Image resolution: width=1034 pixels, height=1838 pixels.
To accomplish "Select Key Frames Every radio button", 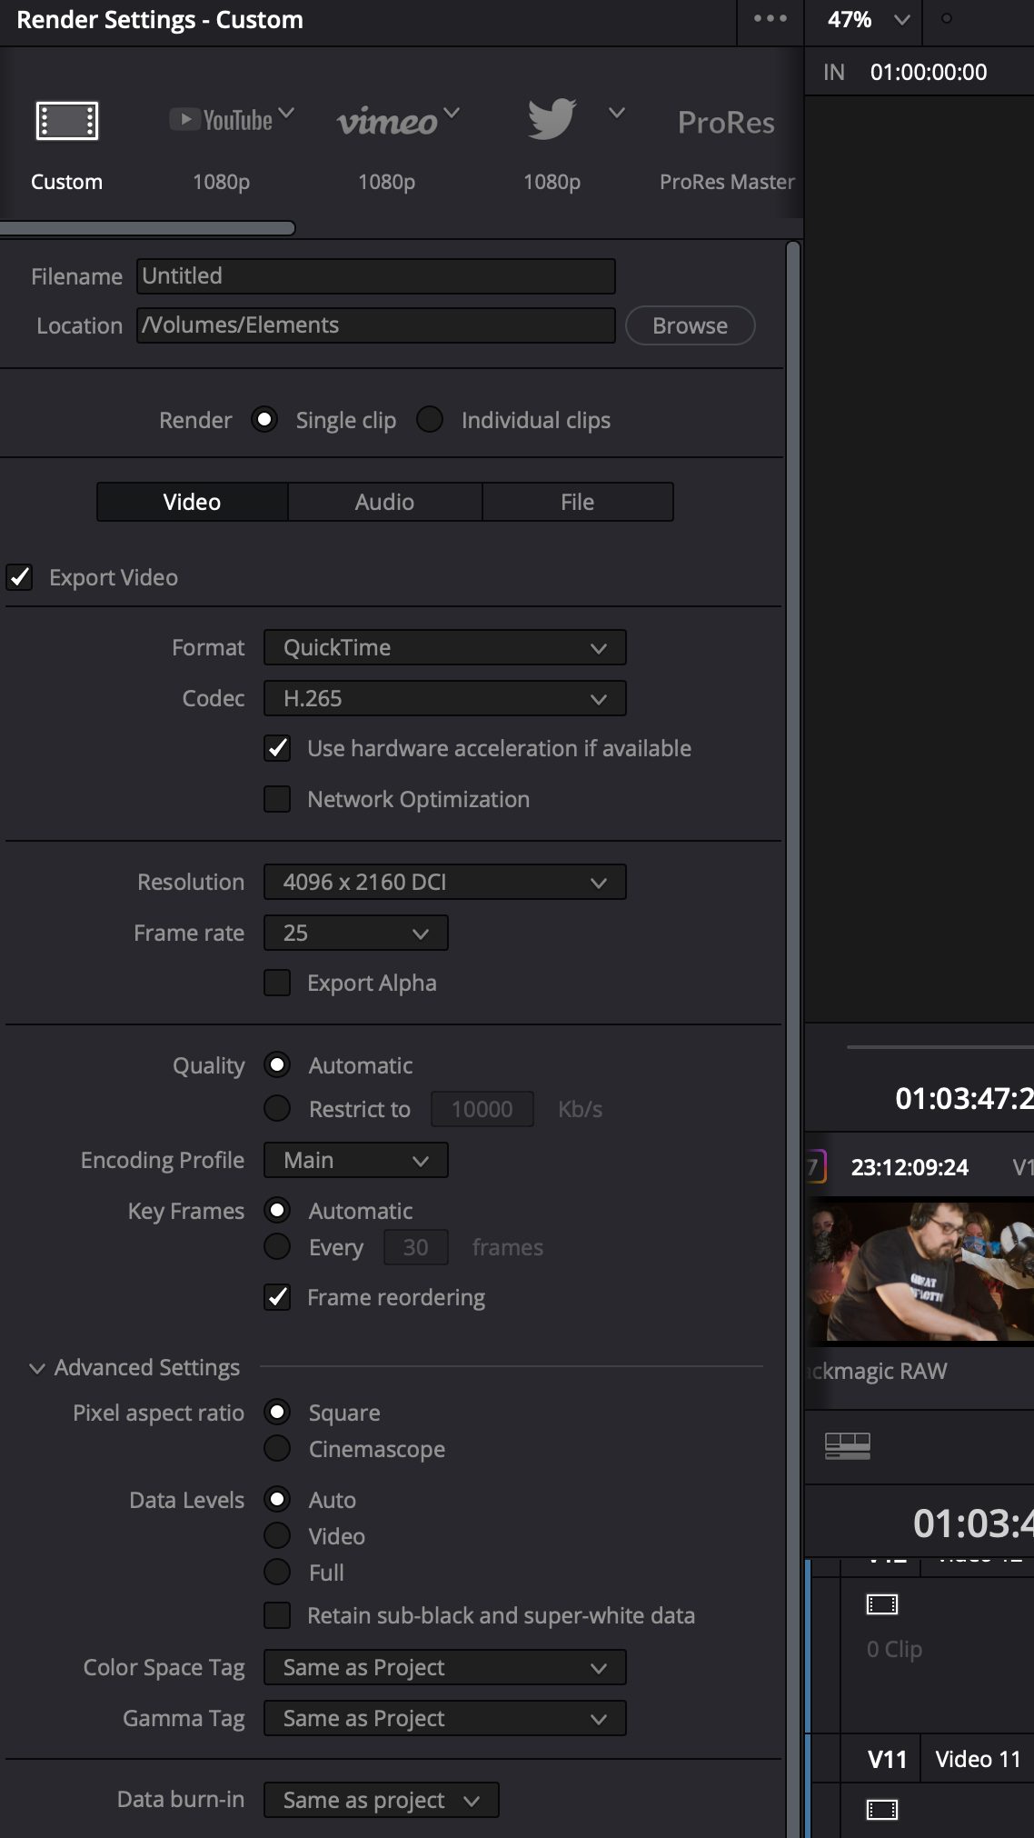I will click(x=277, y=1246).
